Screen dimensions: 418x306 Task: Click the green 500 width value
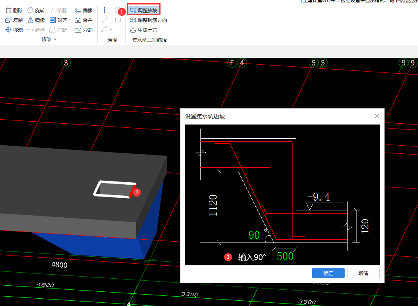(x=285, y=256)
